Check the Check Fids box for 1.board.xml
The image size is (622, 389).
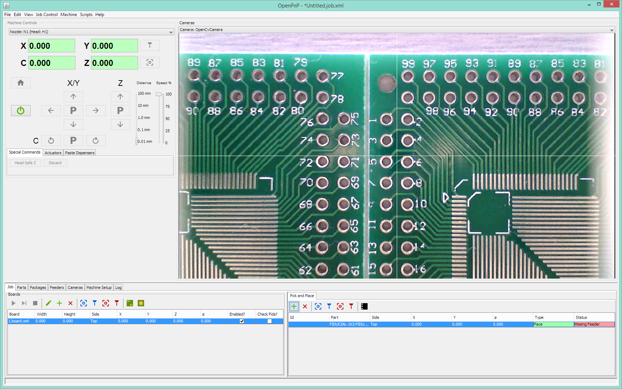pos(269,321)
